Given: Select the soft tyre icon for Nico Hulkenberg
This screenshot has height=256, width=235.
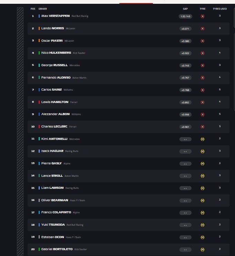Looking at the screenshot, I should pos(203,53).
